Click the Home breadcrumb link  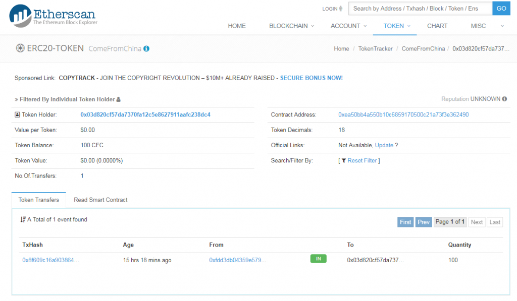341,49
